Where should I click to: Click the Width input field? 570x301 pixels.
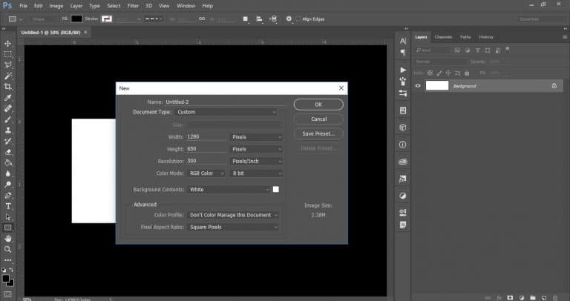206,137
